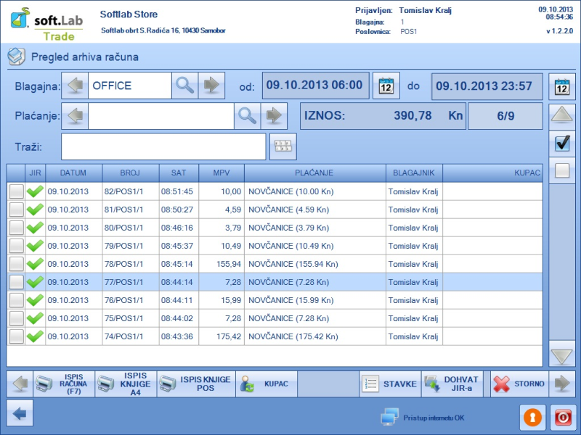Tick the checkbox for receipt 78/POS1/1

tap(16, 264)
